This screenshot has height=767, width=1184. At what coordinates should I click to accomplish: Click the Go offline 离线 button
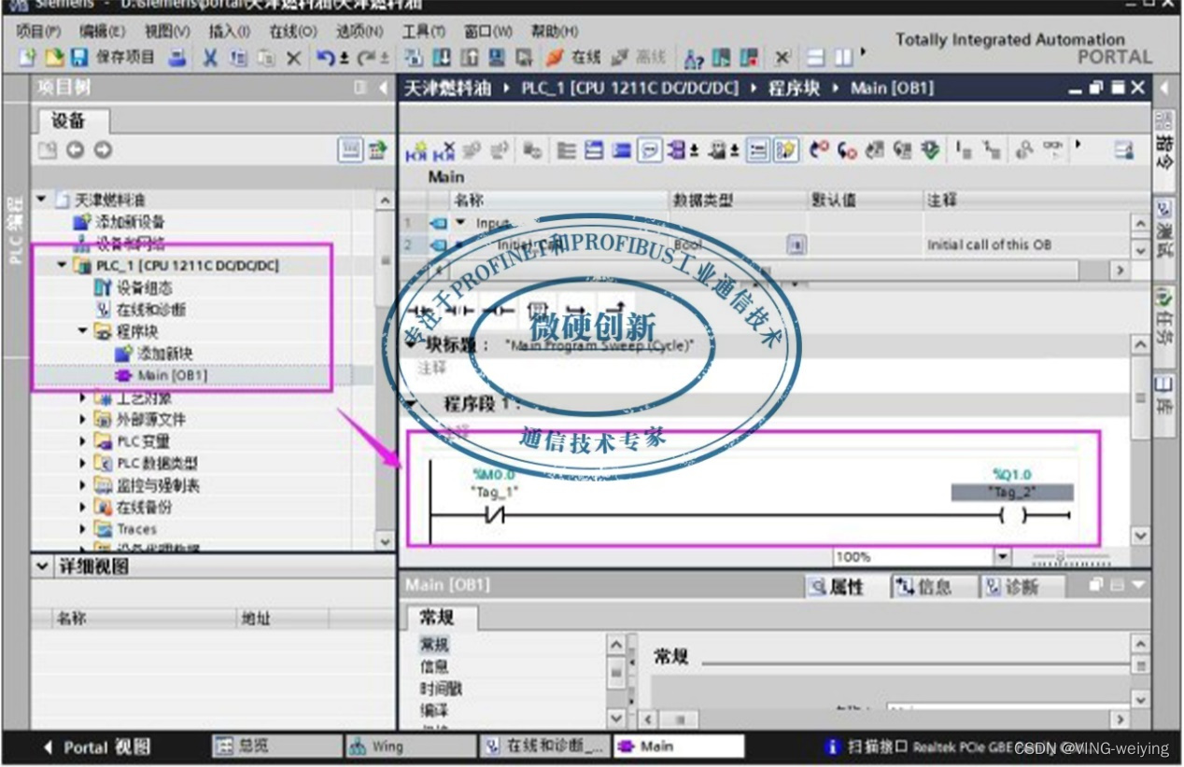[x=639, y=58]
